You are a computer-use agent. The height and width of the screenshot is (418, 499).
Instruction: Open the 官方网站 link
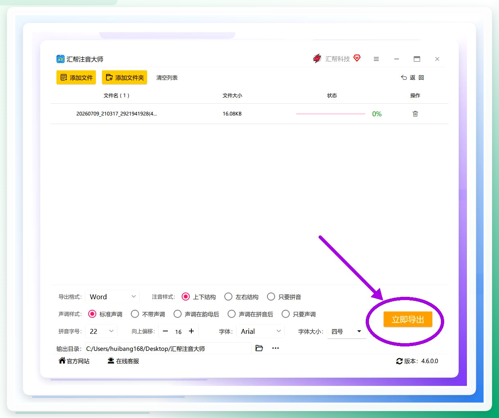(78, 361)
